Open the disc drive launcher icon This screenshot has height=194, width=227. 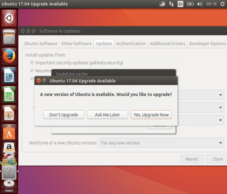click(x=9, y=184)
